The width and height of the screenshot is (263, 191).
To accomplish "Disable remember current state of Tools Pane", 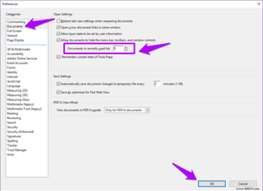I will click(58, 57).
